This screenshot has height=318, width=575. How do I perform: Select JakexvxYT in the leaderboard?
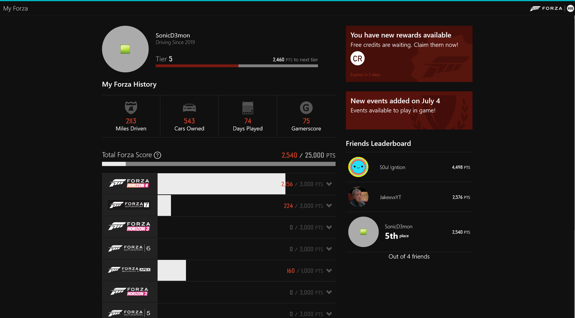point(409,197)
